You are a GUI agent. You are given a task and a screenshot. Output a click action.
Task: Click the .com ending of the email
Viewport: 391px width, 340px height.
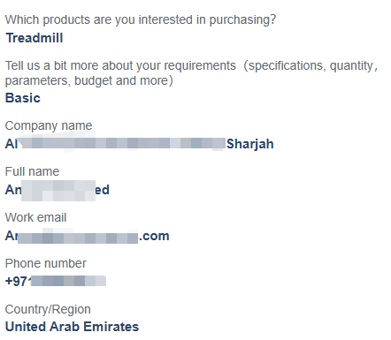click(x=154, y=236)
